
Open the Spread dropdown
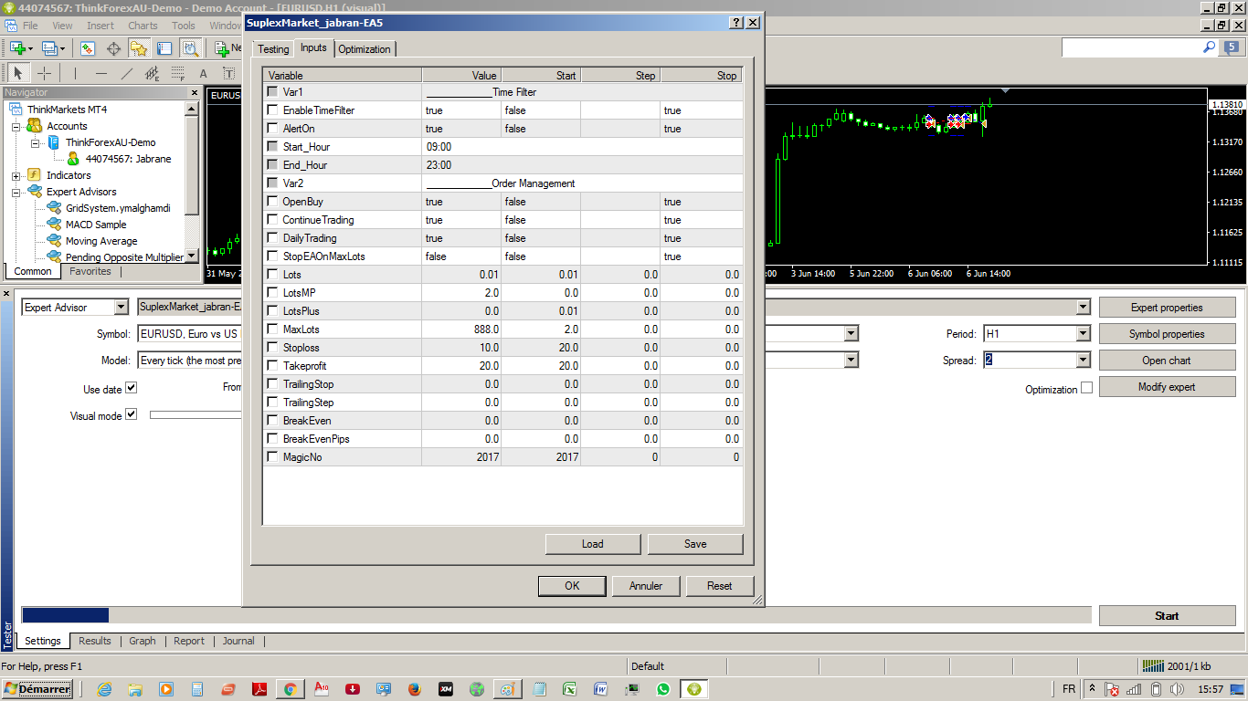click(x=1084, y=361)
